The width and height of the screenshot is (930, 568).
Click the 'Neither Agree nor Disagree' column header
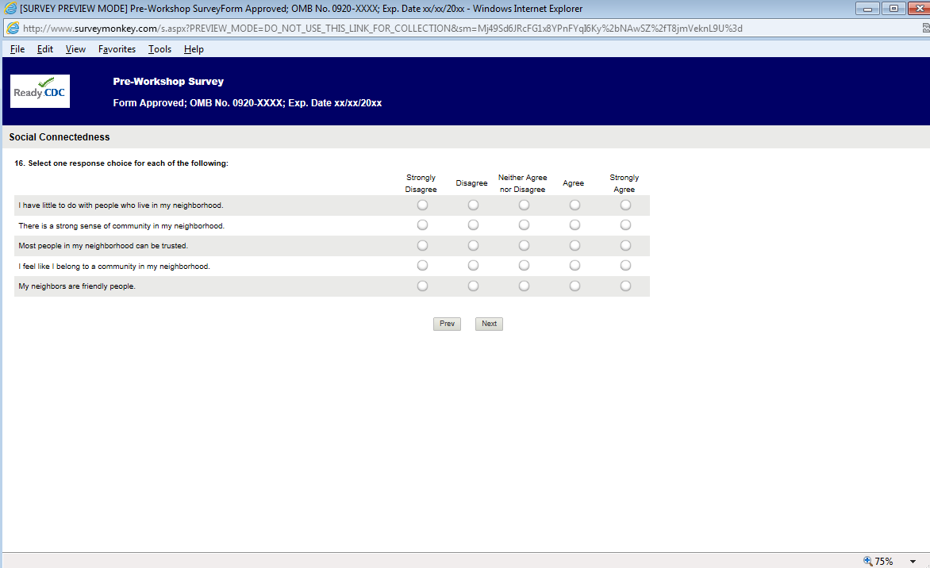coord(523,183)
